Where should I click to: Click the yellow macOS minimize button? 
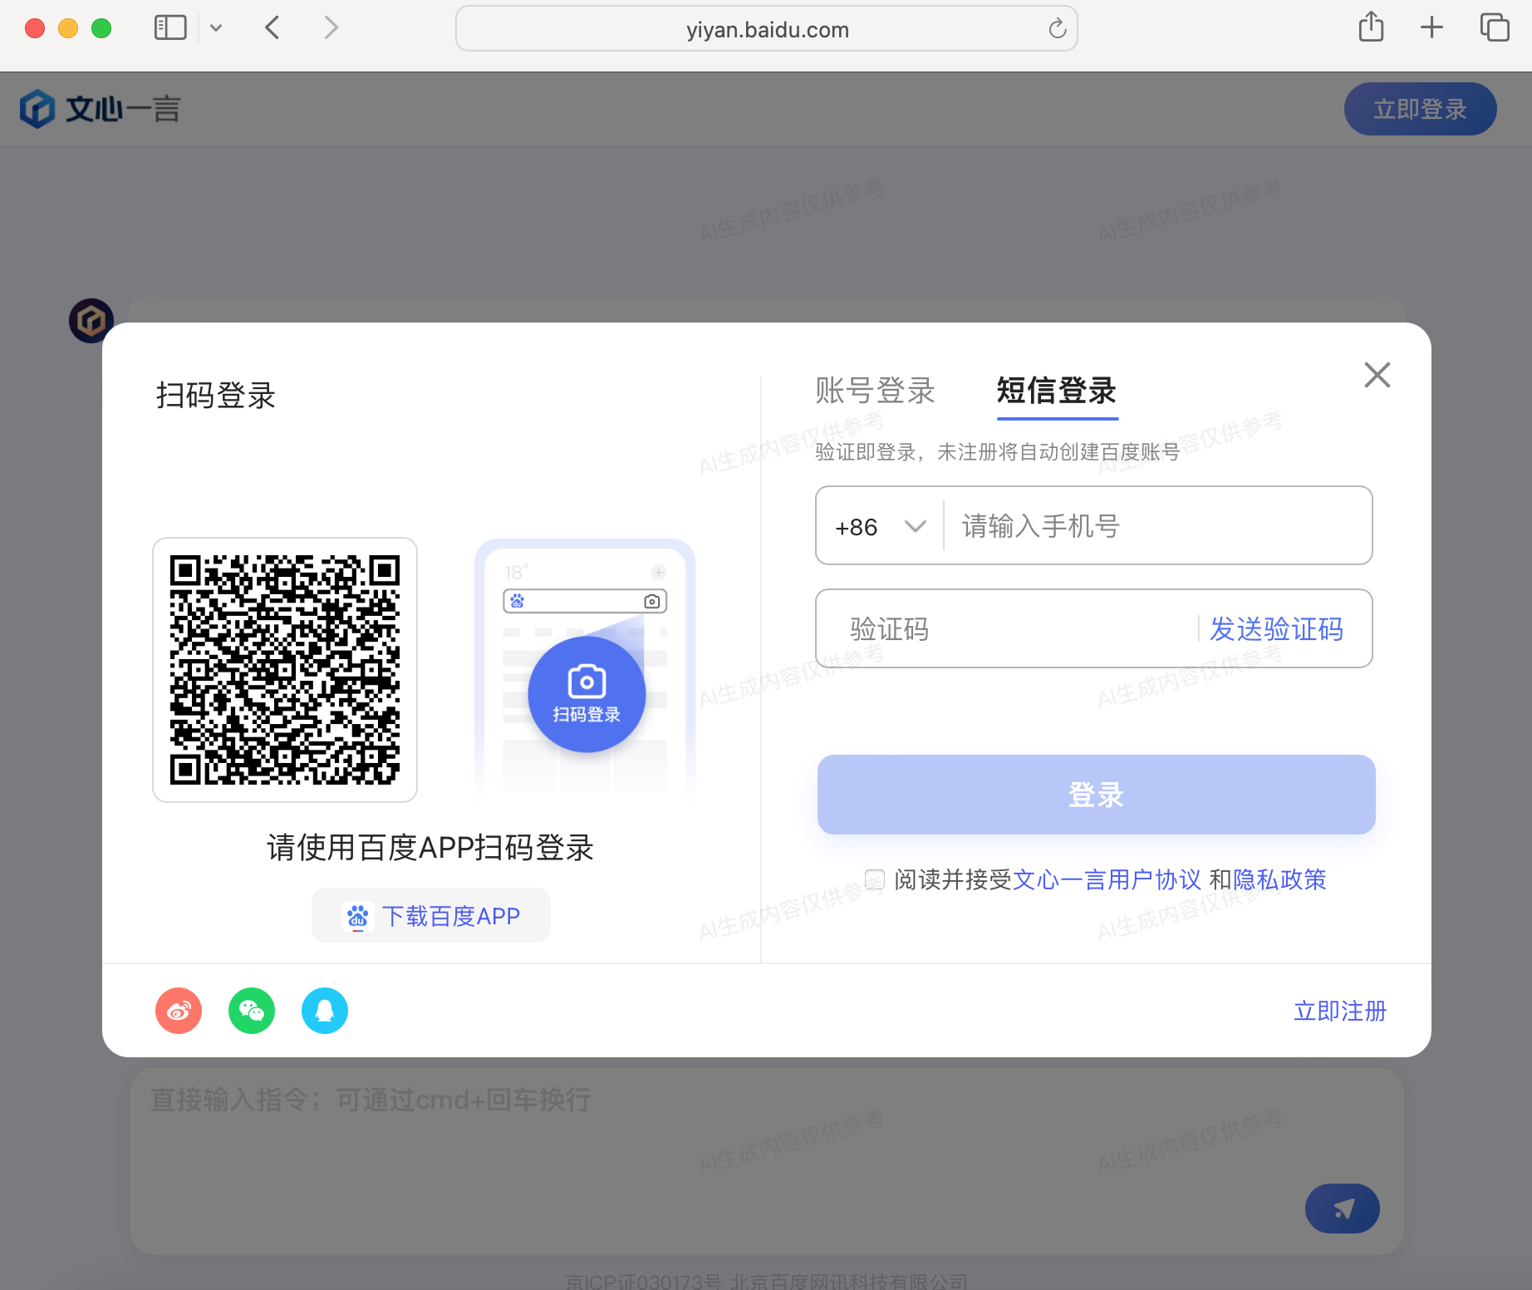tap(68, 28)
